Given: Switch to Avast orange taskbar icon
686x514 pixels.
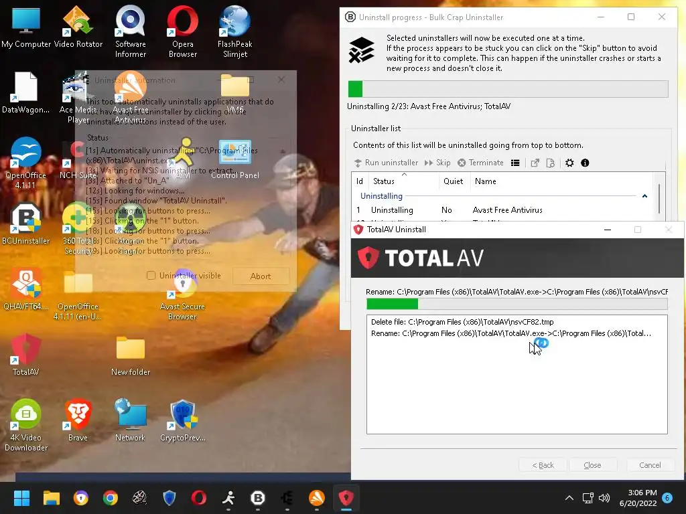Looking at the screenshot, I should pyautogui.click(x=317, y=498).
